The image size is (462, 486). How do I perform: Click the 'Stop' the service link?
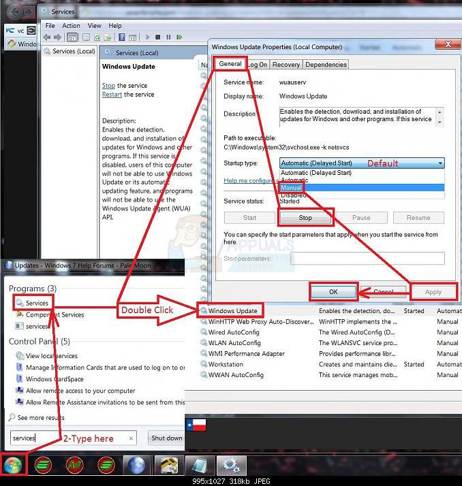(108, 85)
